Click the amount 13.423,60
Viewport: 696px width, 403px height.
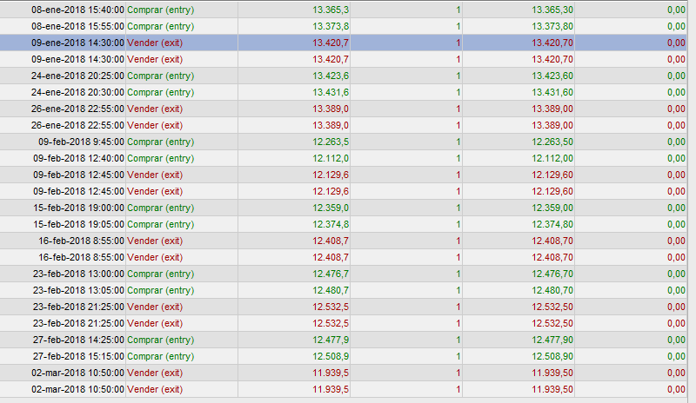(x=552, y=76)
